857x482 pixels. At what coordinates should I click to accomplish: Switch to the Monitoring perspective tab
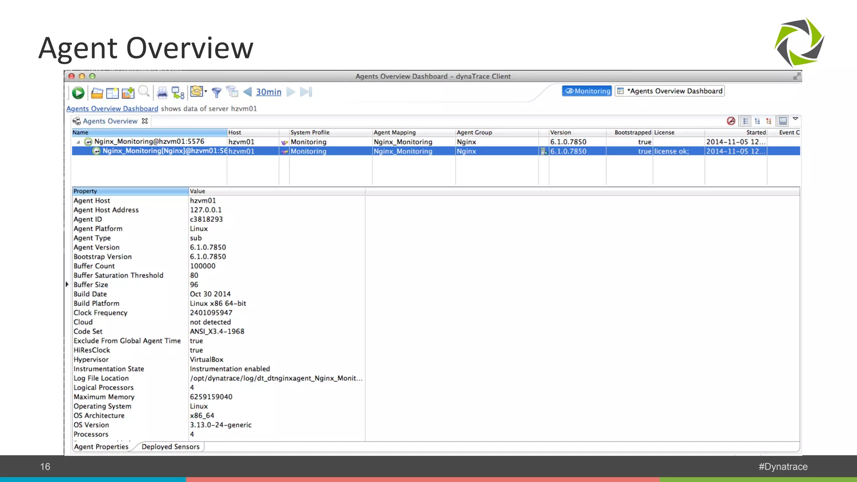point(587,91)
